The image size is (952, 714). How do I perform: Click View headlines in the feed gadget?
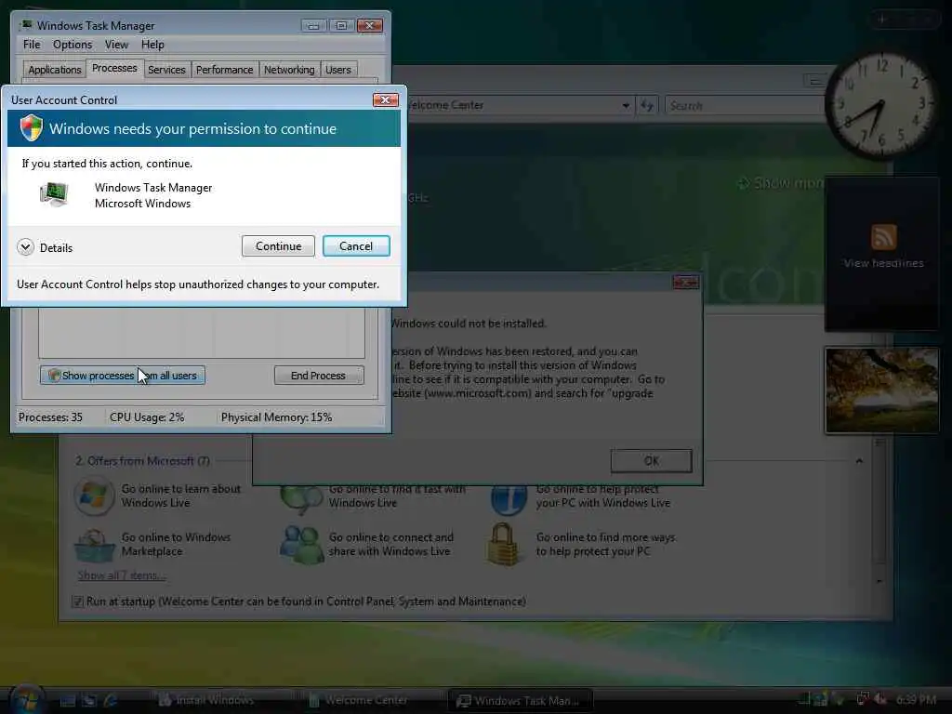coord(883,263)
